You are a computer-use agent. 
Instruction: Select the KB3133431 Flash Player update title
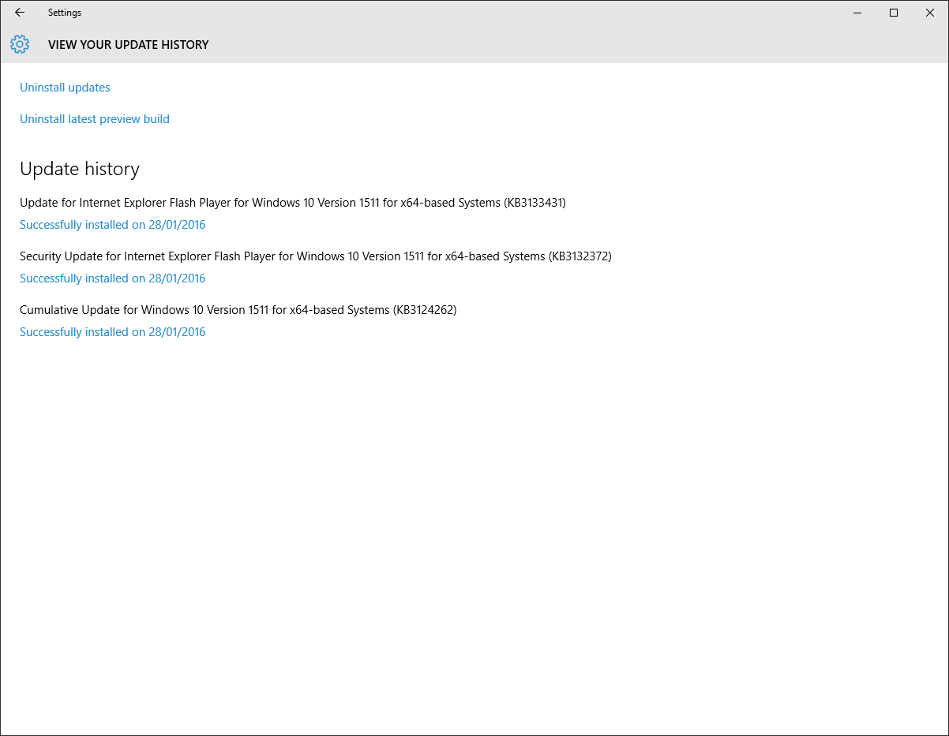[x=293, y=203]
